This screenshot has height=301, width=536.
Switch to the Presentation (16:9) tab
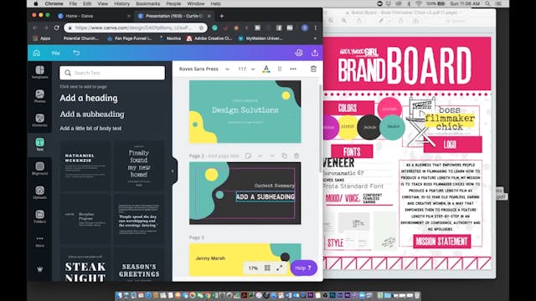[x=174, y=16]
